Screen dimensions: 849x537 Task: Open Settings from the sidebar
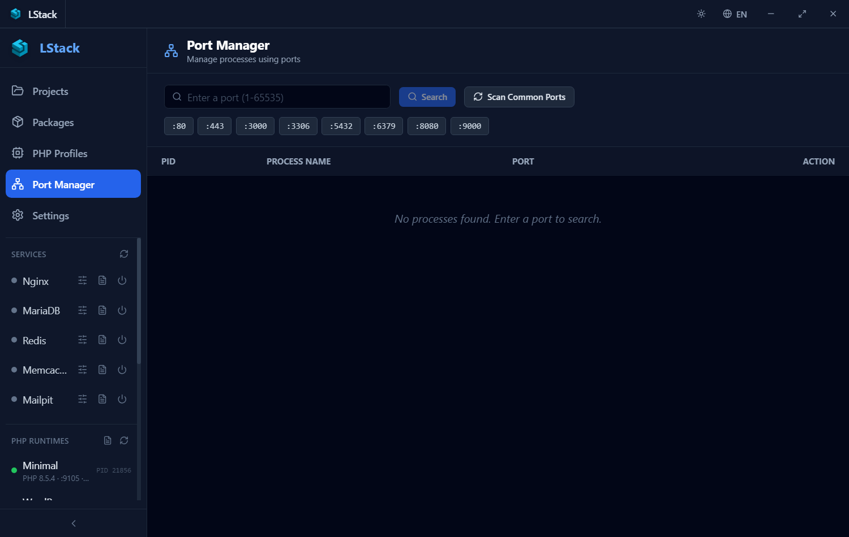coord(73,215)
